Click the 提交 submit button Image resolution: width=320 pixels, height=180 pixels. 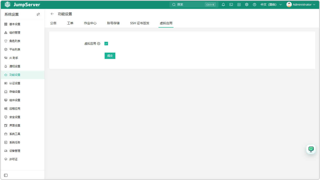(x=110, y=56)
